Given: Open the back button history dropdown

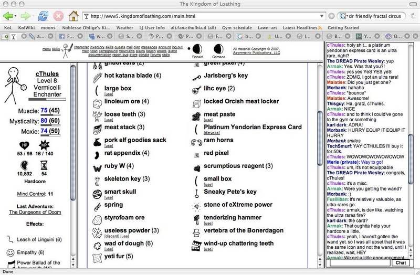Looking at the screenshot, I should pos(15,16).
